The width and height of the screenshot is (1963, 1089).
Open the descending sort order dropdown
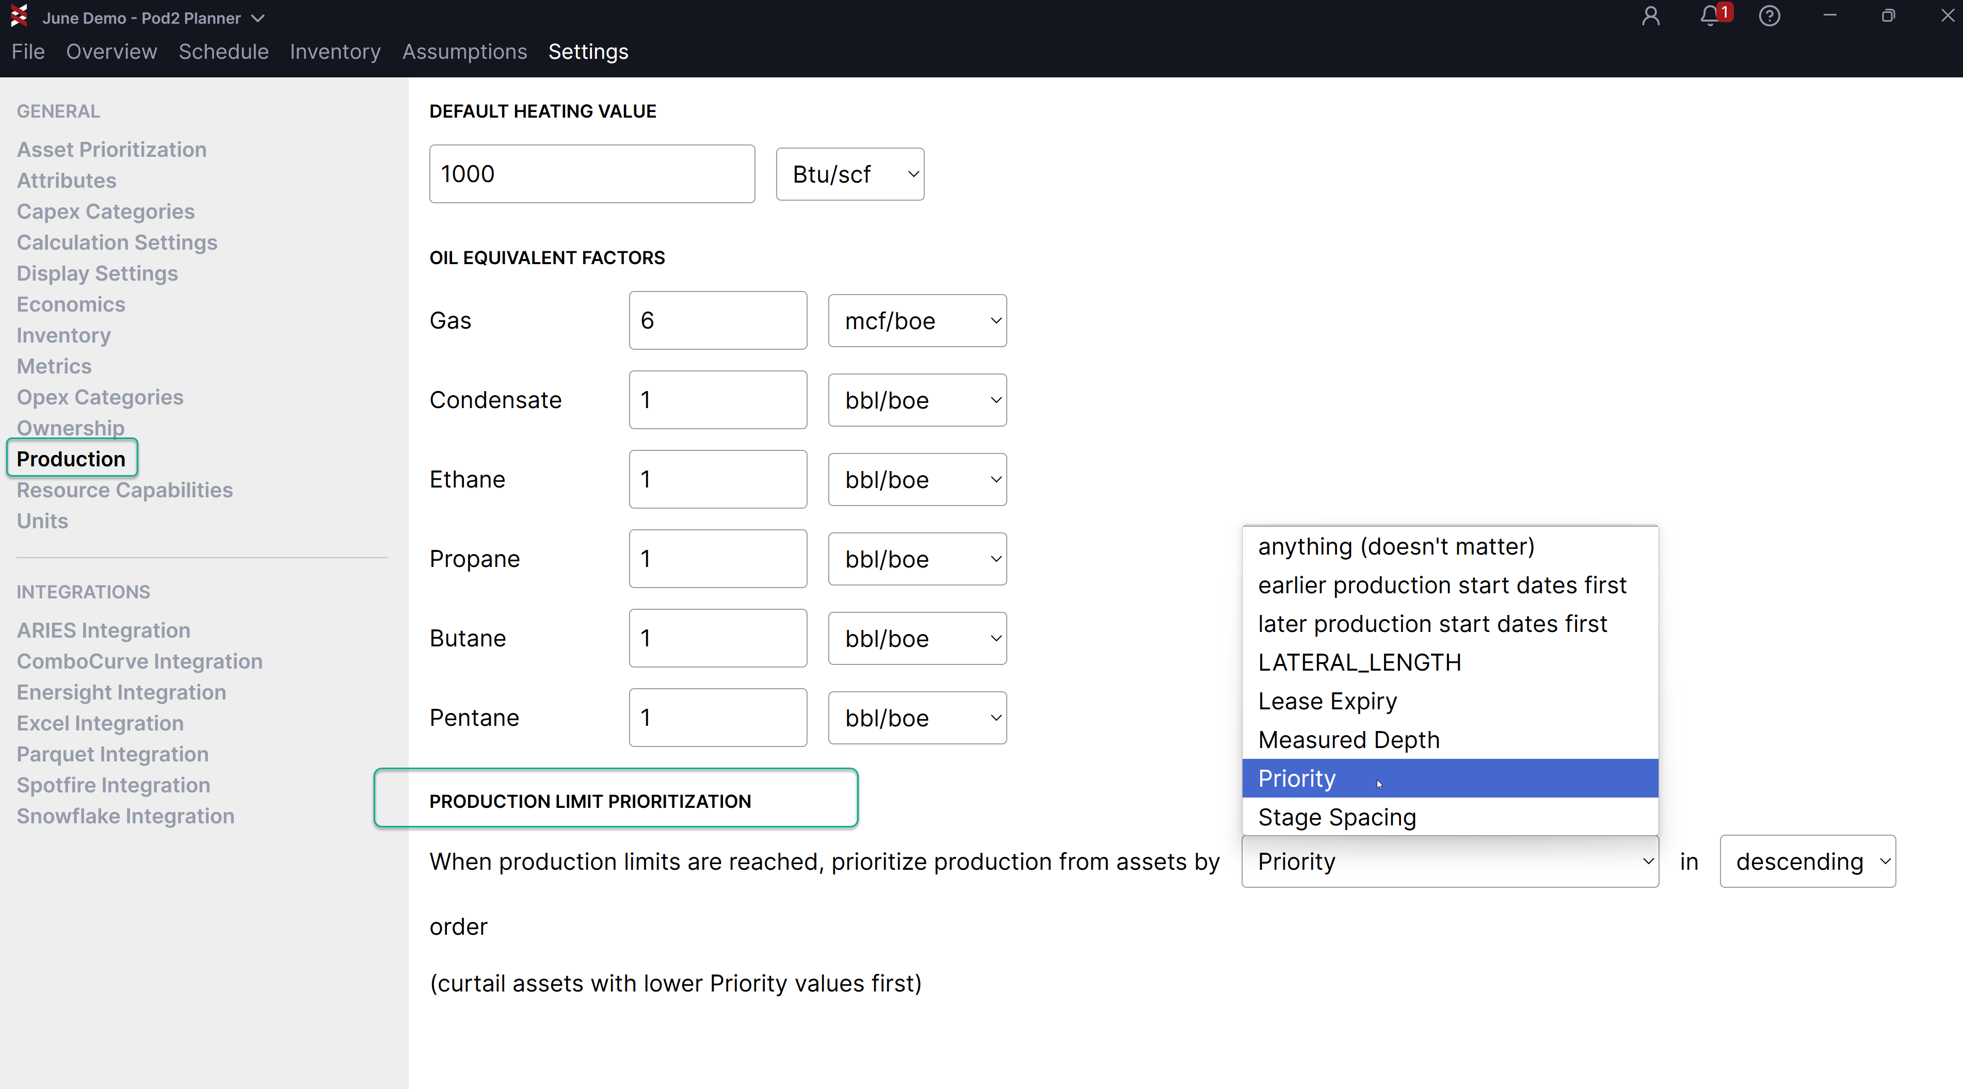click(x=1807, y=862)
